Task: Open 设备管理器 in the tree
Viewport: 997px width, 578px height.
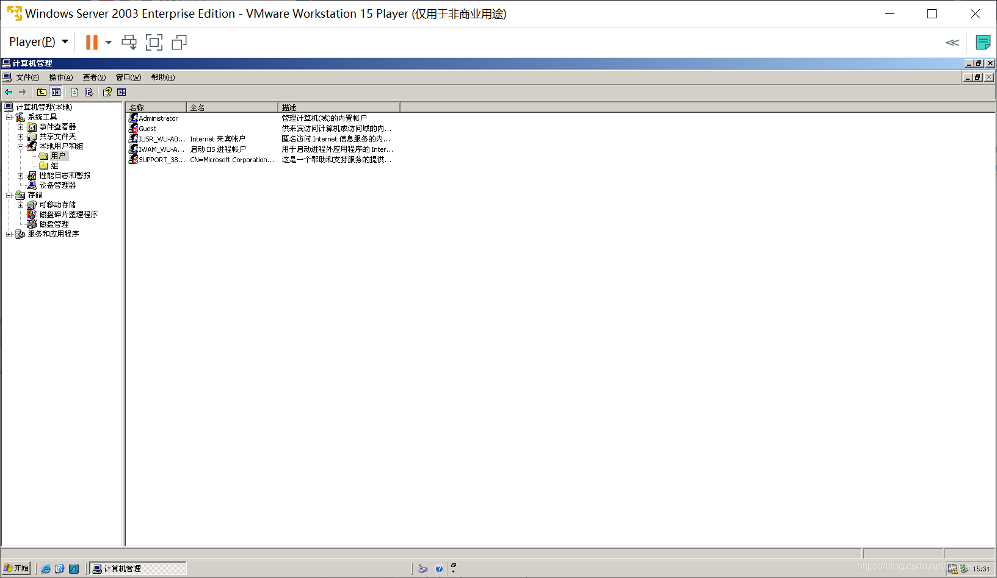Action: coord(57,185)
